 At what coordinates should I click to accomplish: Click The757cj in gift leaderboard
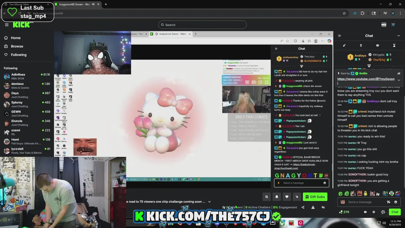(x=379, y=60)
